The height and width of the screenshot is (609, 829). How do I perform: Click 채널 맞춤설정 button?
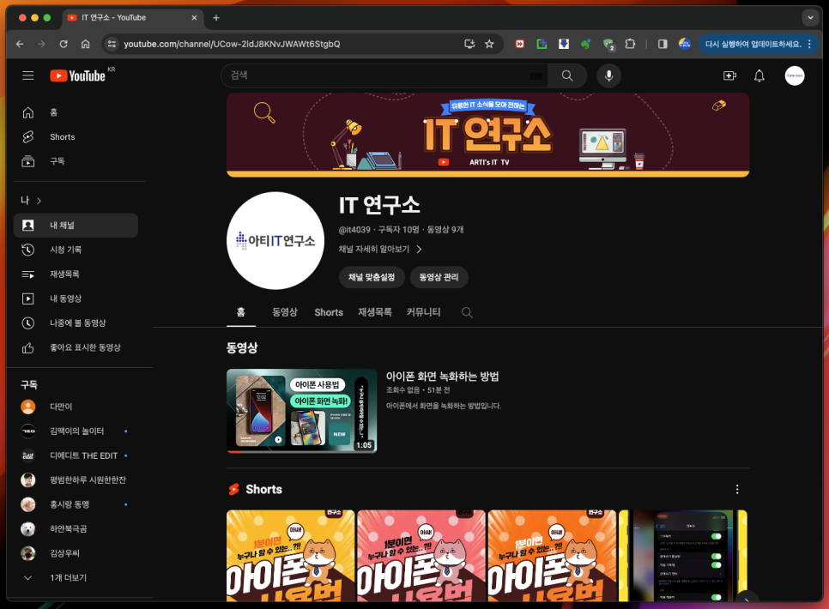(x=371, y=277)
